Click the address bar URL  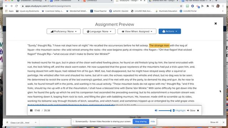pyautogui.click(x=48, y=6)
